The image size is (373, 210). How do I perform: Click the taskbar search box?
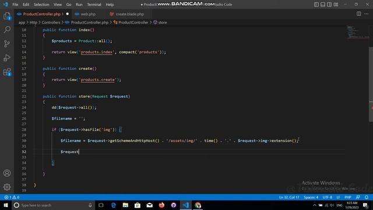point(54,205)
